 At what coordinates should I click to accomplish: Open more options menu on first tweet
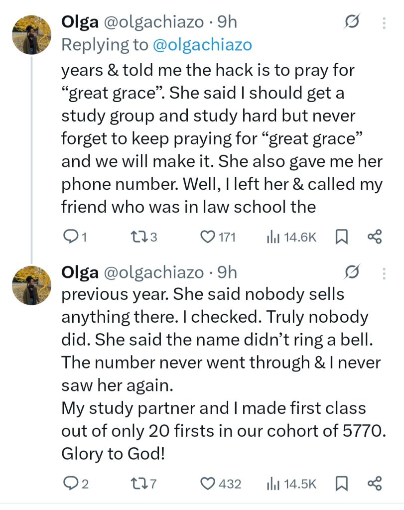click(383, 23)
